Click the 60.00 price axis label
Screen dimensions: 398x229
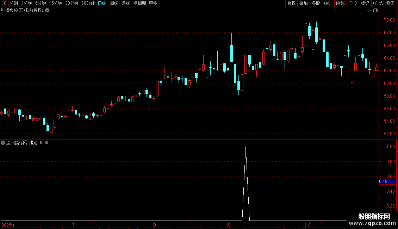point(389,83)
